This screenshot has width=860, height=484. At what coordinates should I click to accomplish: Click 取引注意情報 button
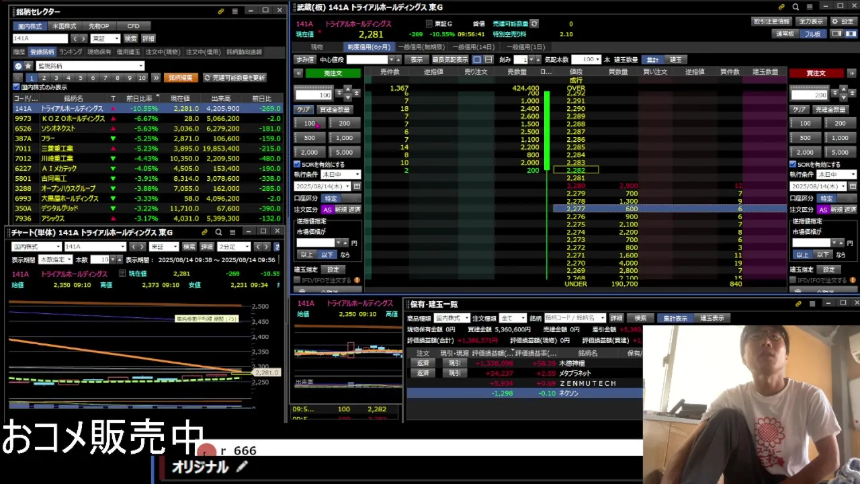pyautogui.click(x=771, y=22)
